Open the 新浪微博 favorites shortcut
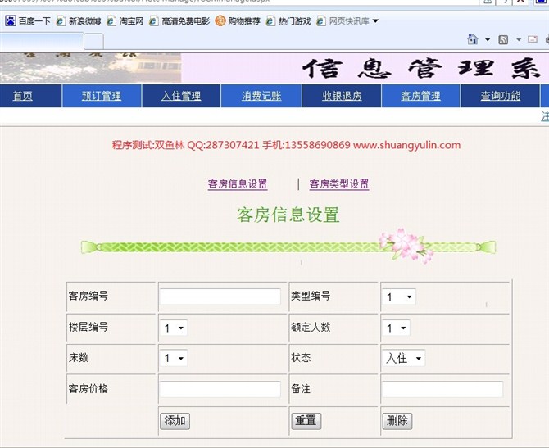Screen dimensions: 549x448 [x=79, y=20]
